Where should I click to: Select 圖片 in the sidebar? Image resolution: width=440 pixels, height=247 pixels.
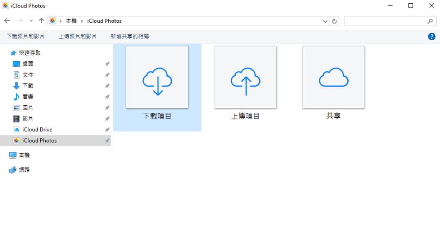coord(28,107)
